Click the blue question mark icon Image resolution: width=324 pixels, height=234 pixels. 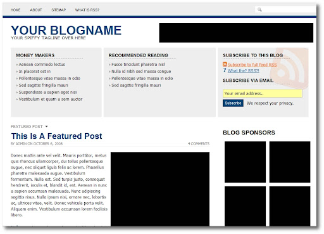(x=225, y=70)
